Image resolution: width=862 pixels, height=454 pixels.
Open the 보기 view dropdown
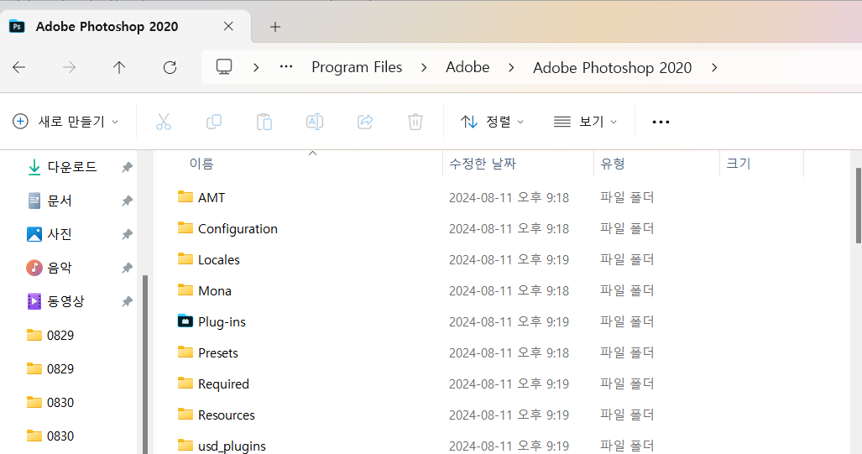click(585, 122)
